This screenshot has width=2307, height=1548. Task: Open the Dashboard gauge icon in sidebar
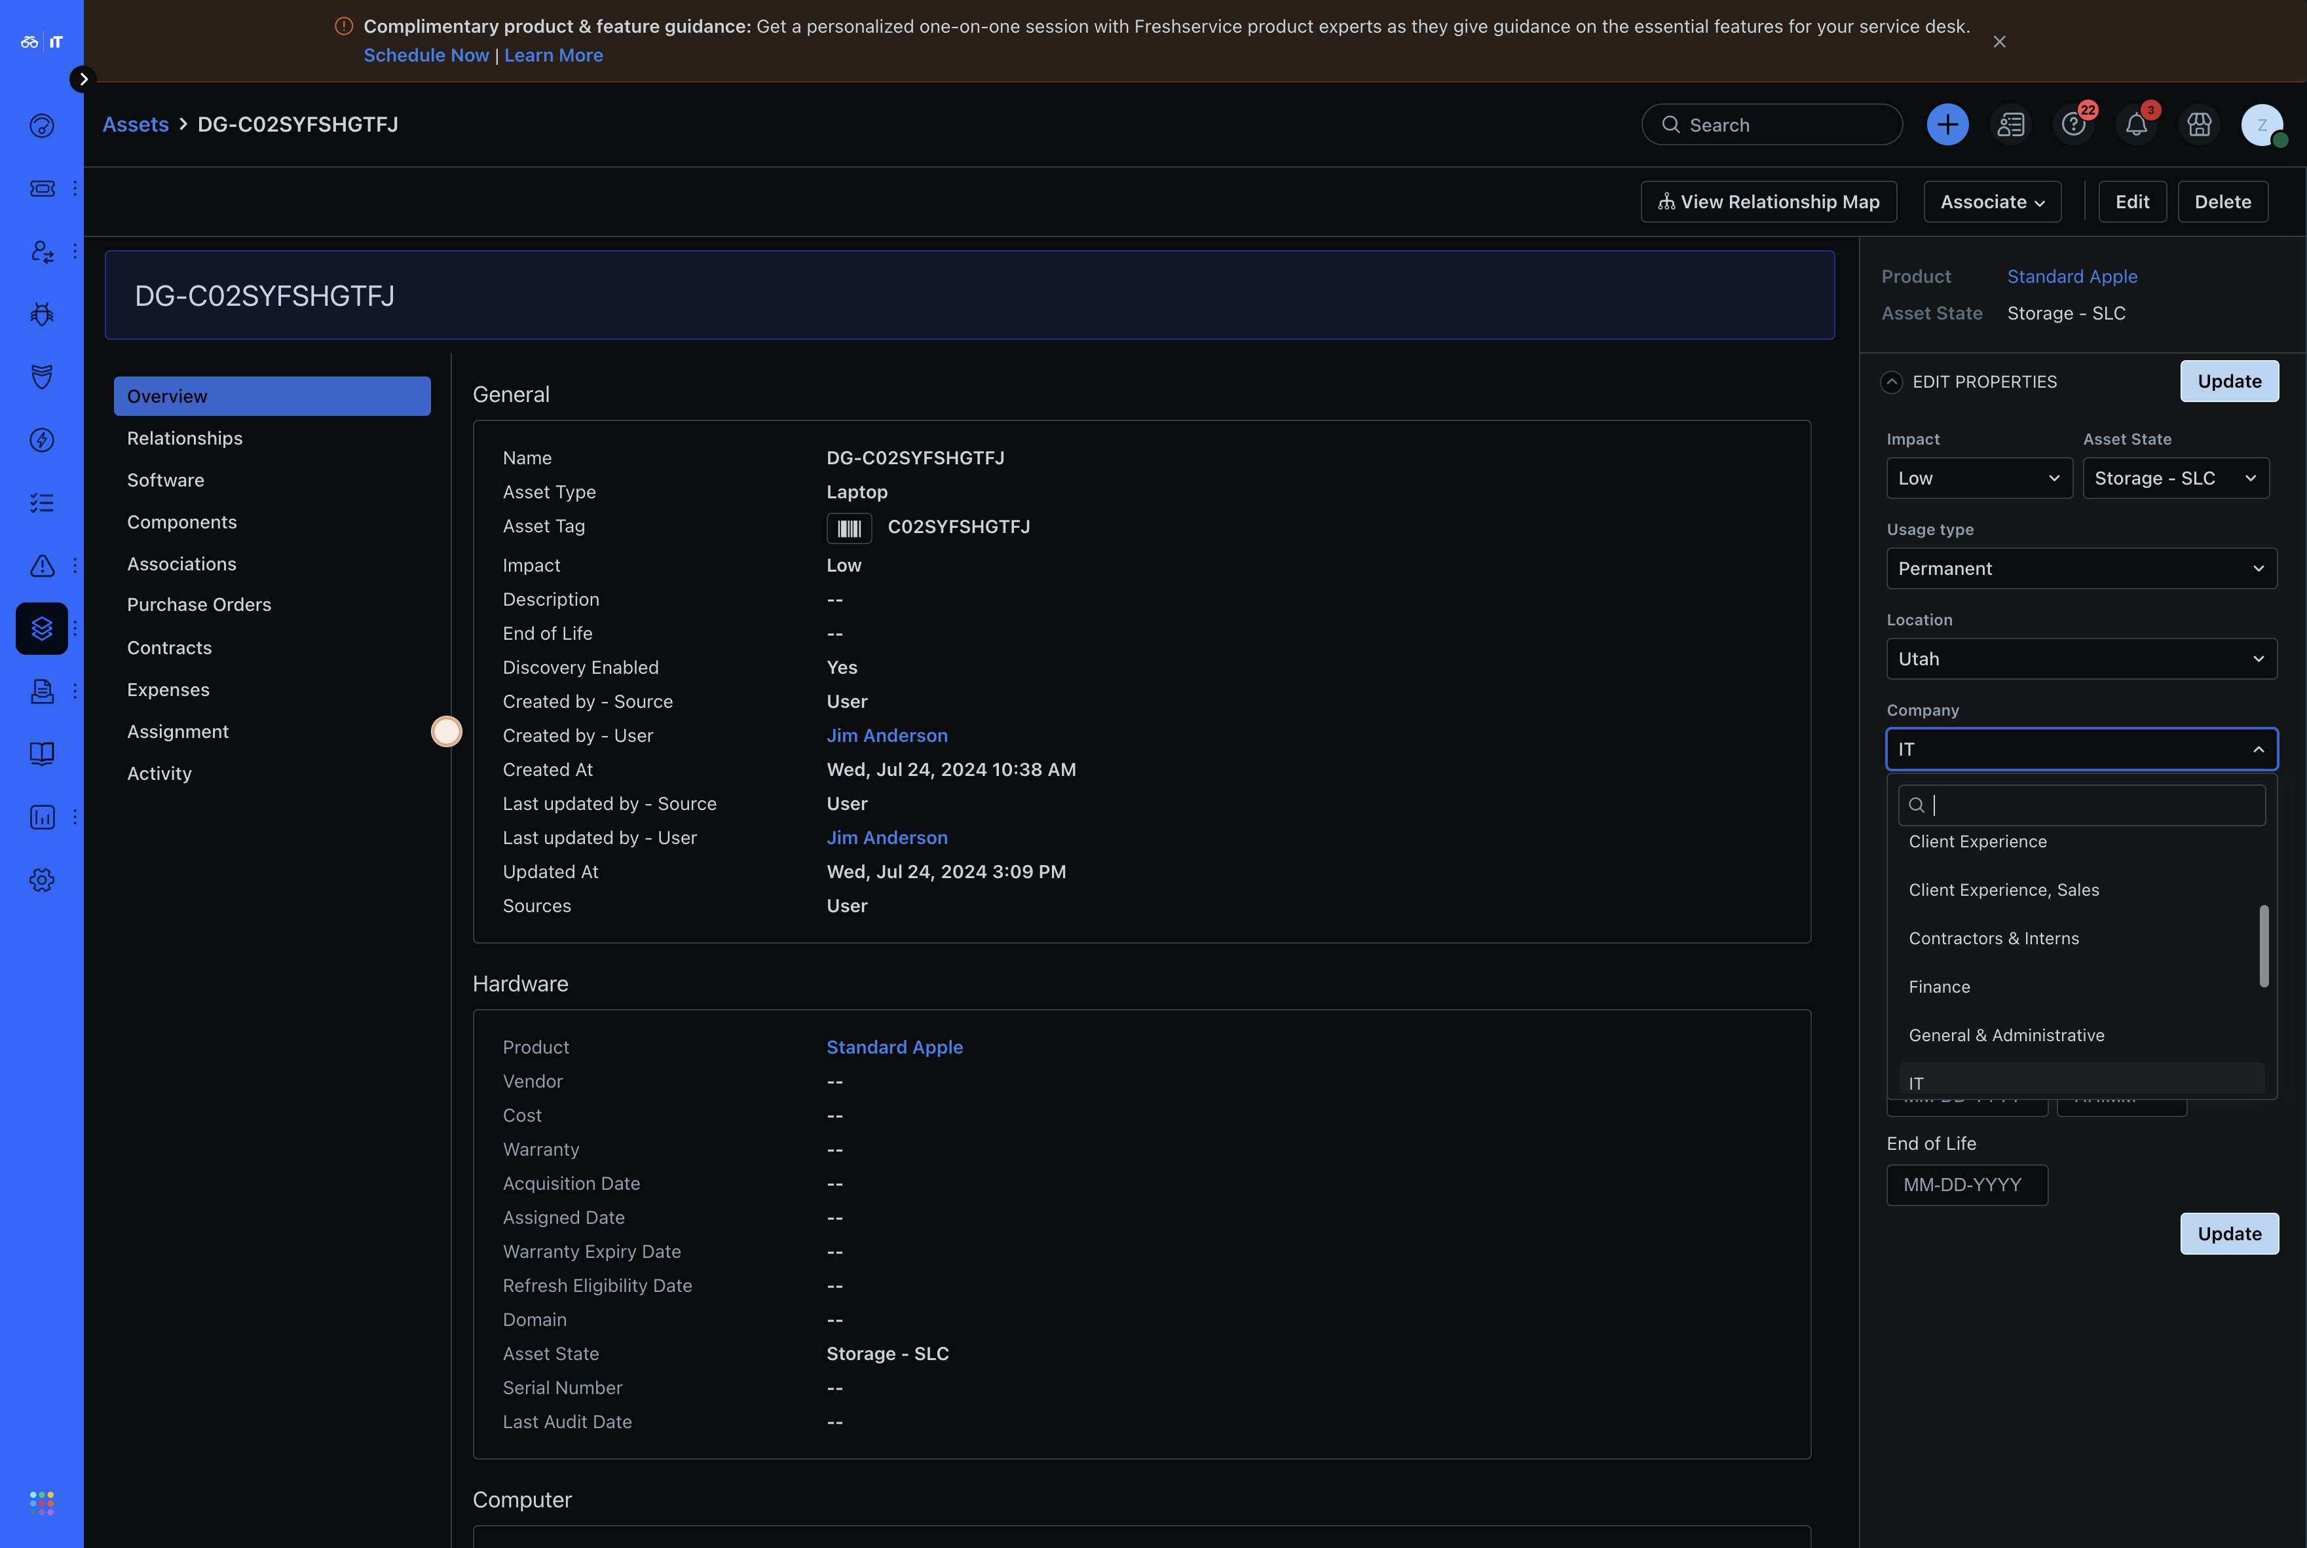pyautogui.click(x=41, y=125)
